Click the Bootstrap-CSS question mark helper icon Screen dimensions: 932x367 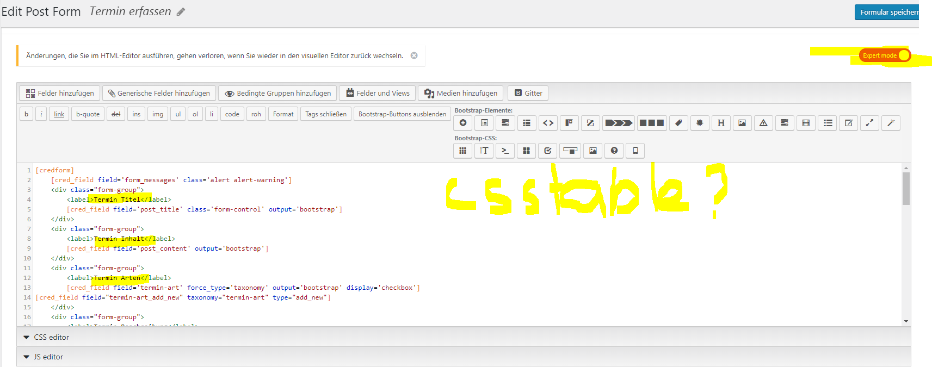tap(614, 151)
